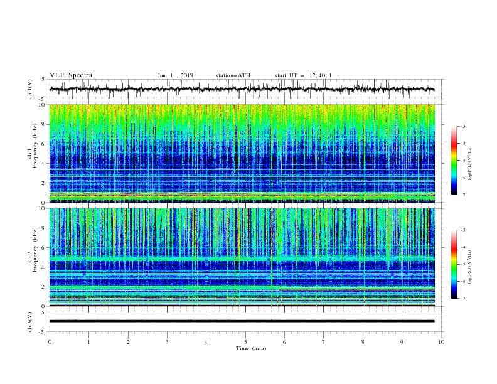Image resolution: width=497 pixels, height=384 pixels.
Task: Click the "2" tick on the time axis
Action: [128, 342]
